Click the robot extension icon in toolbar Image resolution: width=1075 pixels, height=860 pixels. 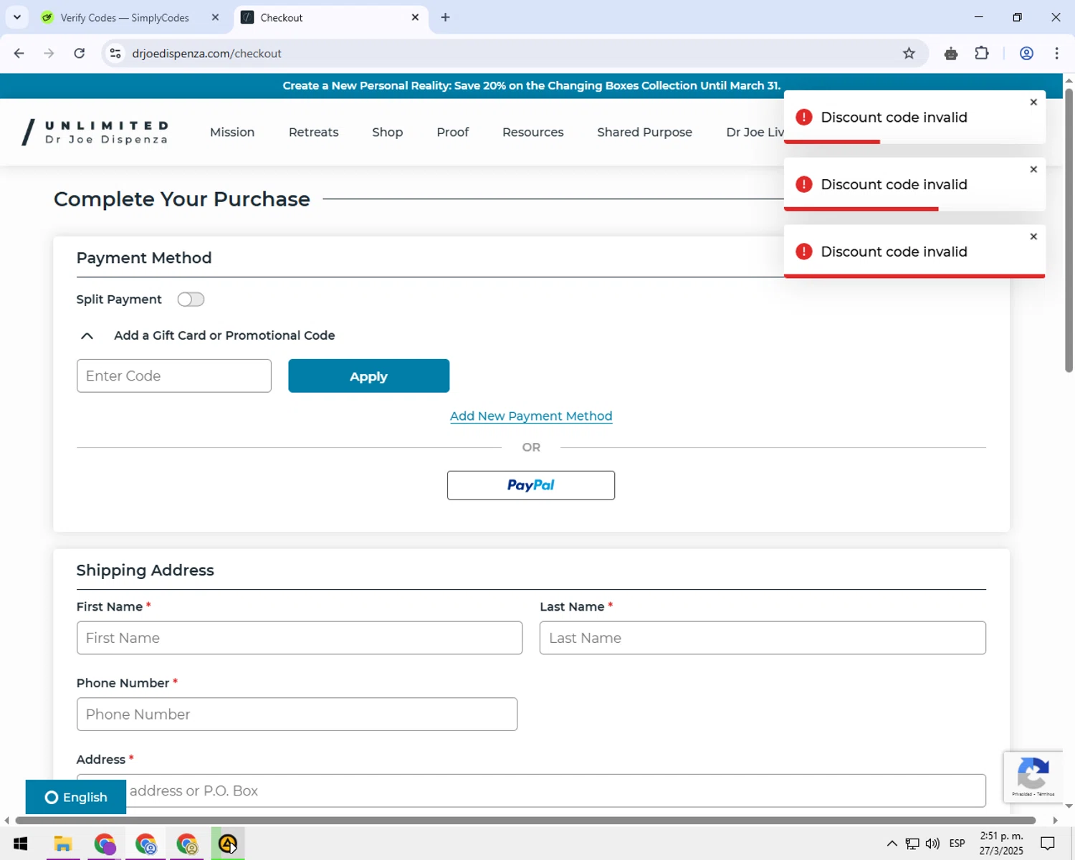(x=951, y=54)
